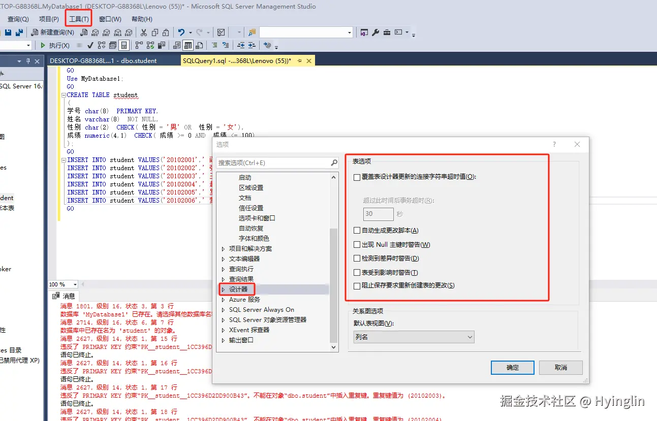657x421 pixels.
Task: Click the options tree scrollbar down arrow
Action: (334, 347)
